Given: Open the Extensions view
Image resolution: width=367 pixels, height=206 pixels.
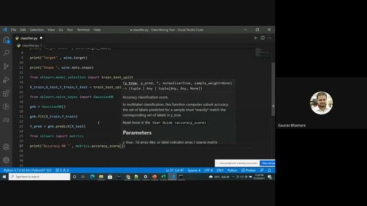Looking at the screenshot, I should 6,93.
